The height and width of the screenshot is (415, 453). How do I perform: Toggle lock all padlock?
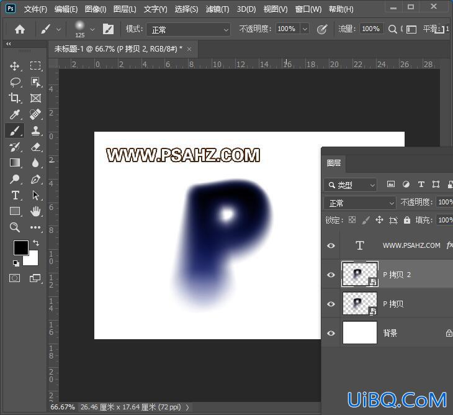tap(407, 220)
